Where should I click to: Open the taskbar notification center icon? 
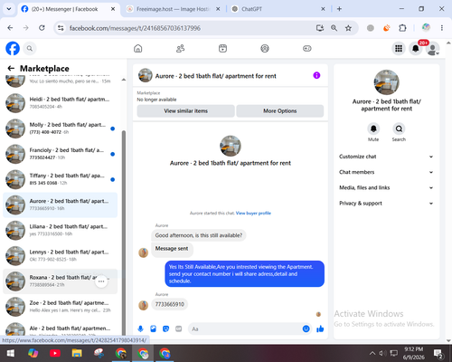[438, 353]
